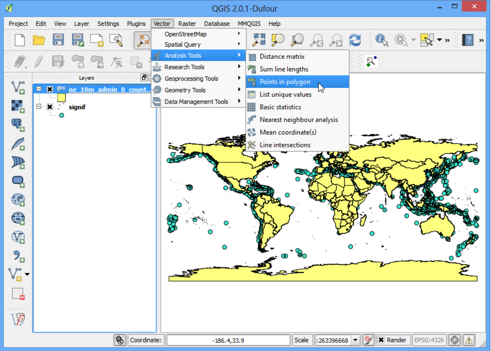Click Add WMS Layer globe icon
The height and width of the screenshot is (351, 491).
pyautogui.click(x=18, y=199)
